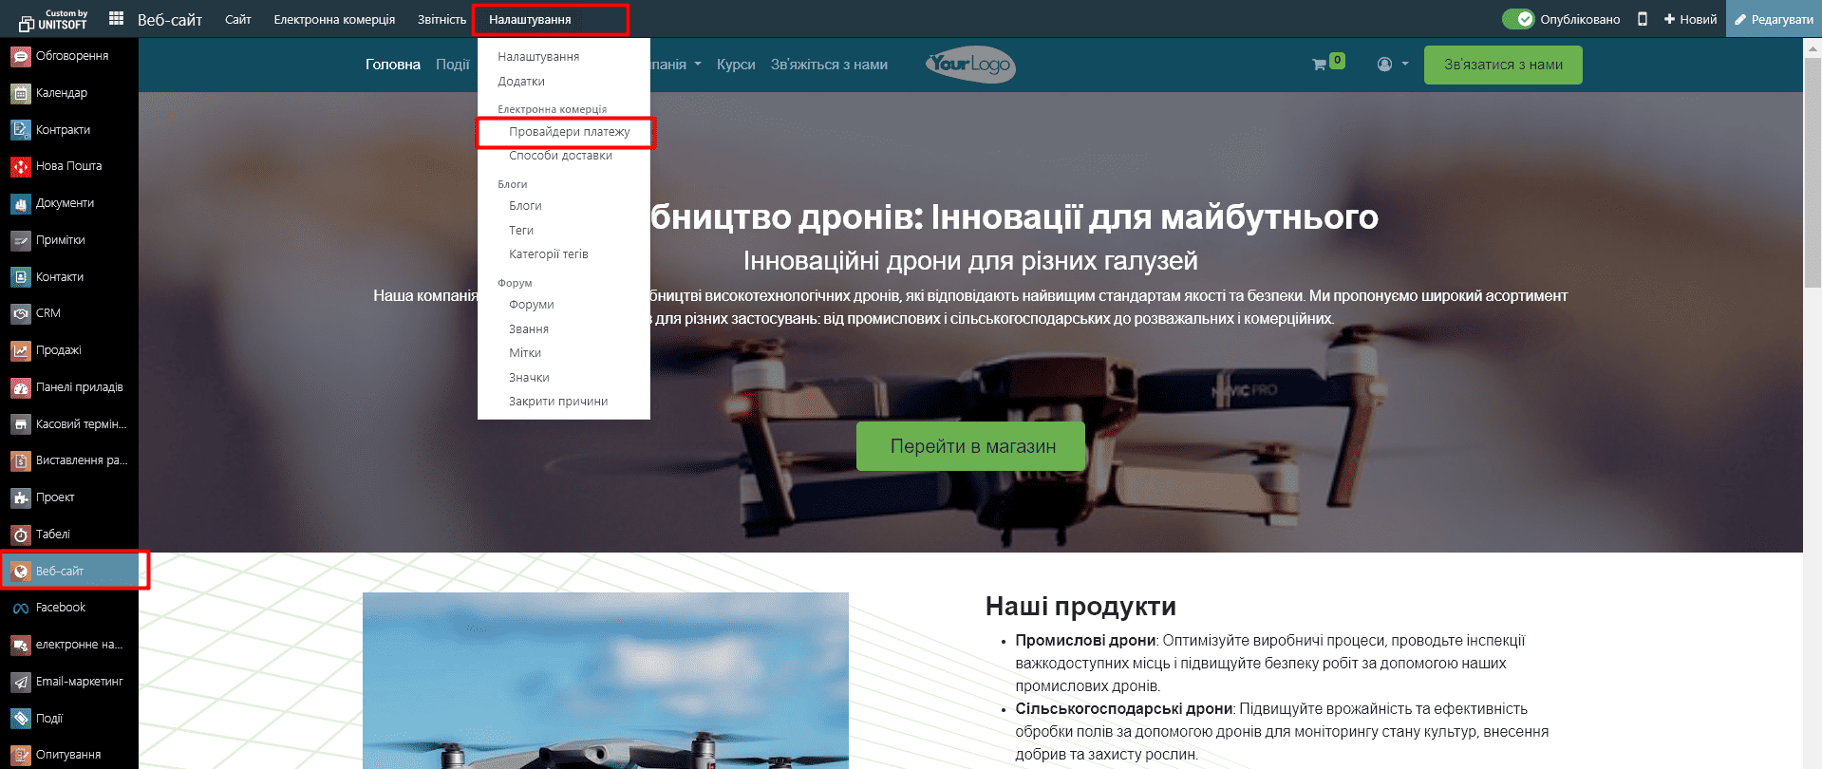This screenshot has height=769, width=1822.
Task: Open the Звітність top menu
Action: coord(441,19)
